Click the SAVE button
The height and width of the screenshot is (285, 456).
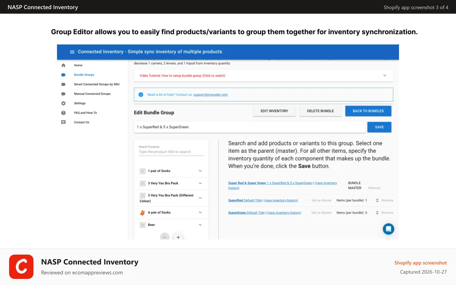(x=379, y=127)
